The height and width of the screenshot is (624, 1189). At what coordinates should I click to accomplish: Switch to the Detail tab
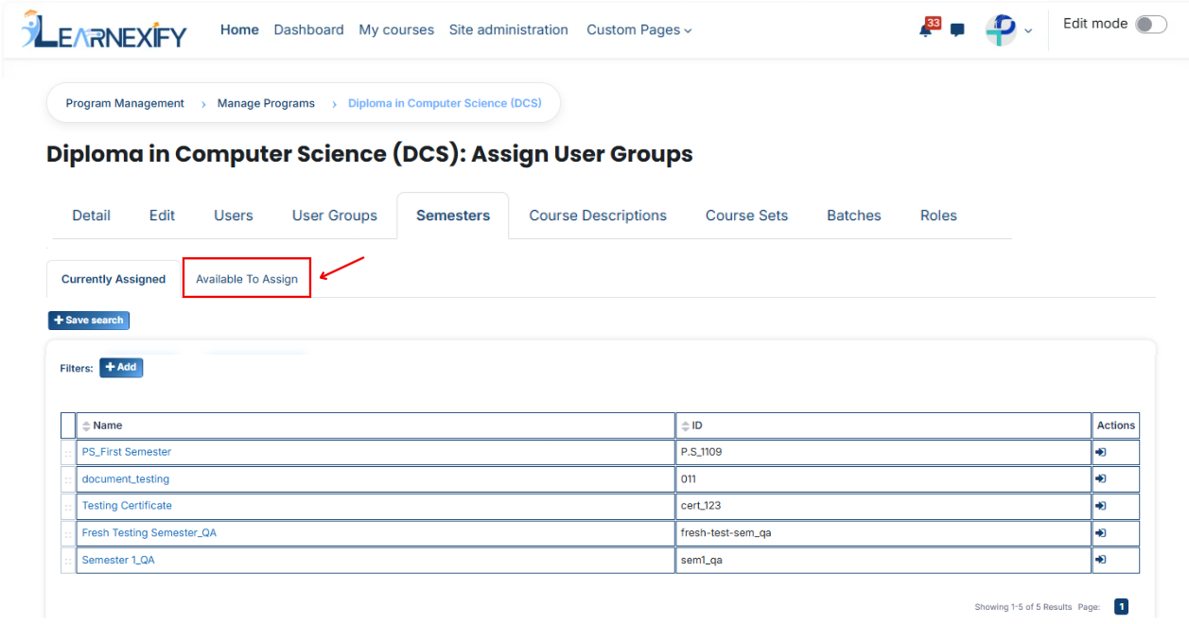tap(91, 216)
